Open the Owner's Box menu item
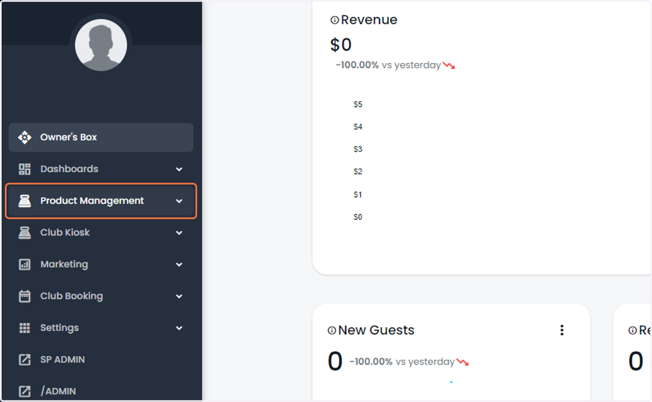 101,137
